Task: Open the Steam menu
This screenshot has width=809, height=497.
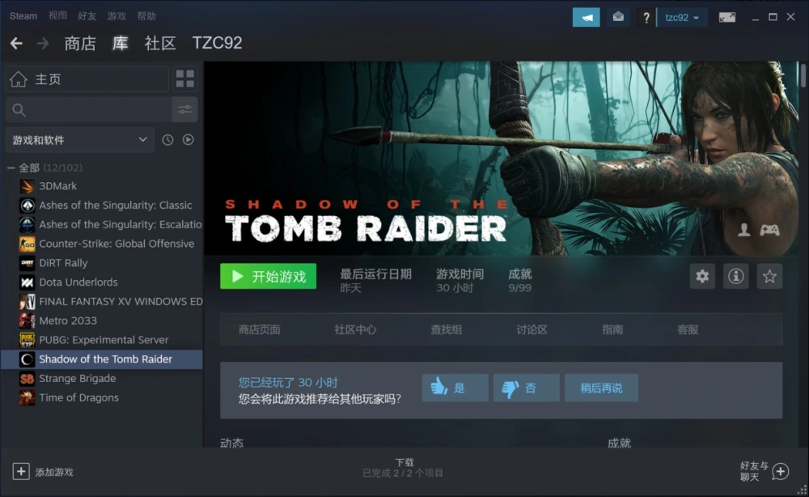Action: coord(23,16)
